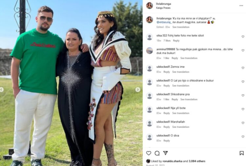Image resolution: width=246 pixels, height=166 pixels.
Task: Reply to the olsa.122 comment
Action: [176, 41]
